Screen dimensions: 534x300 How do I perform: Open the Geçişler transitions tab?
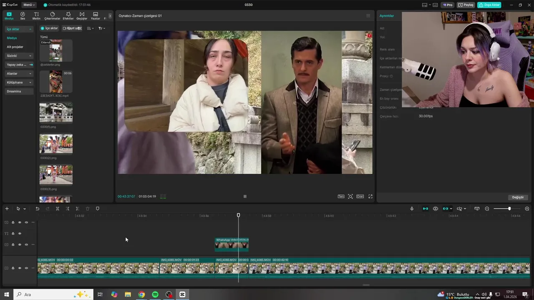(x=82, y=16)
